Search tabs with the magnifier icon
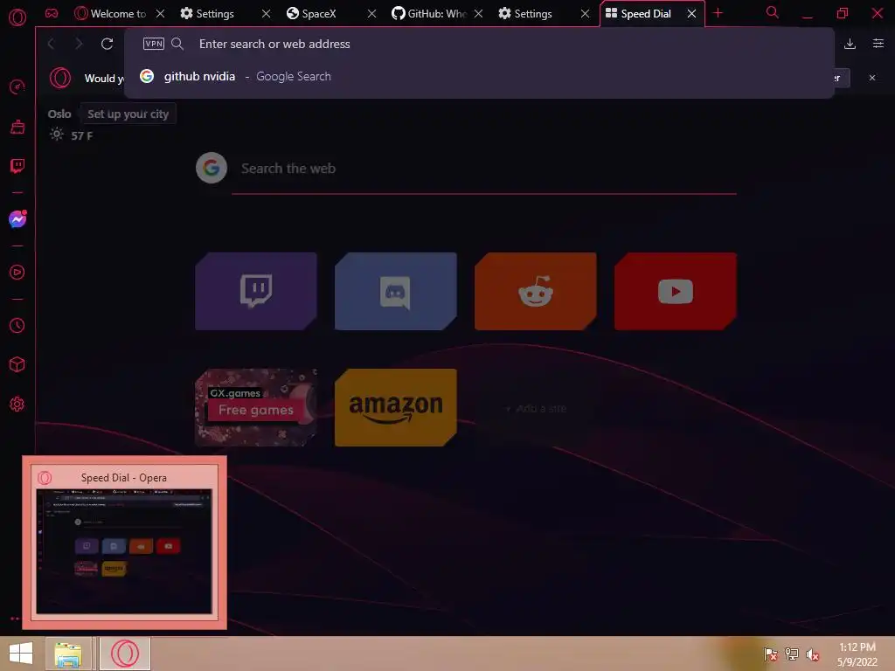 (x=773, y=12)
